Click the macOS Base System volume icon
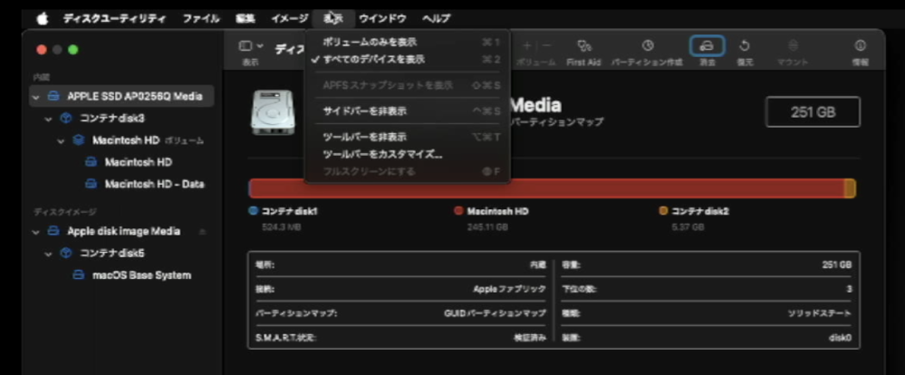The height and width of the screenshot is (375, 905). pos(79,275)
